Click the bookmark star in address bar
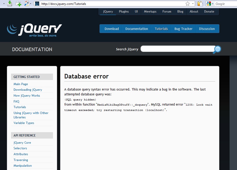The height and width of the screenshot is (170, 237). pos(188,4)
